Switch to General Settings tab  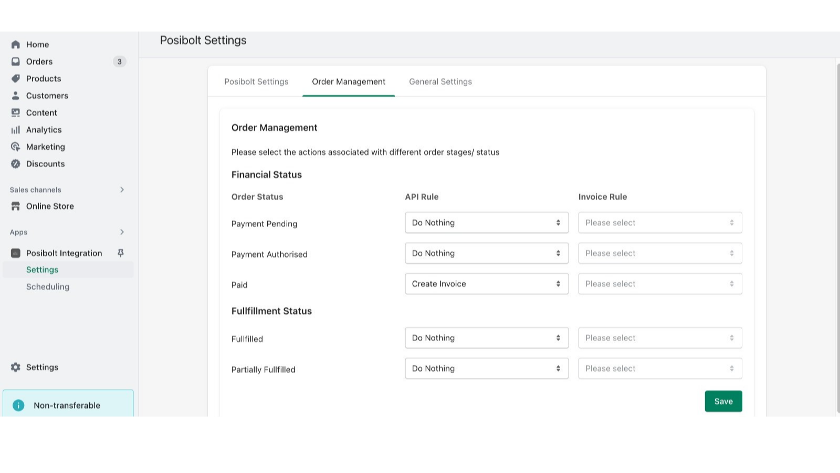(x=440, y=81)
